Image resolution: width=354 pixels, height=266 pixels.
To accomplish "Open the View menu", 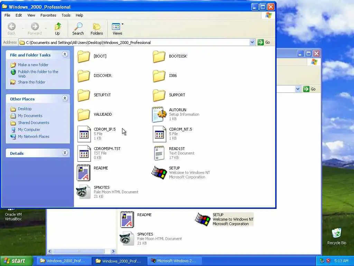I will point(31,15).
